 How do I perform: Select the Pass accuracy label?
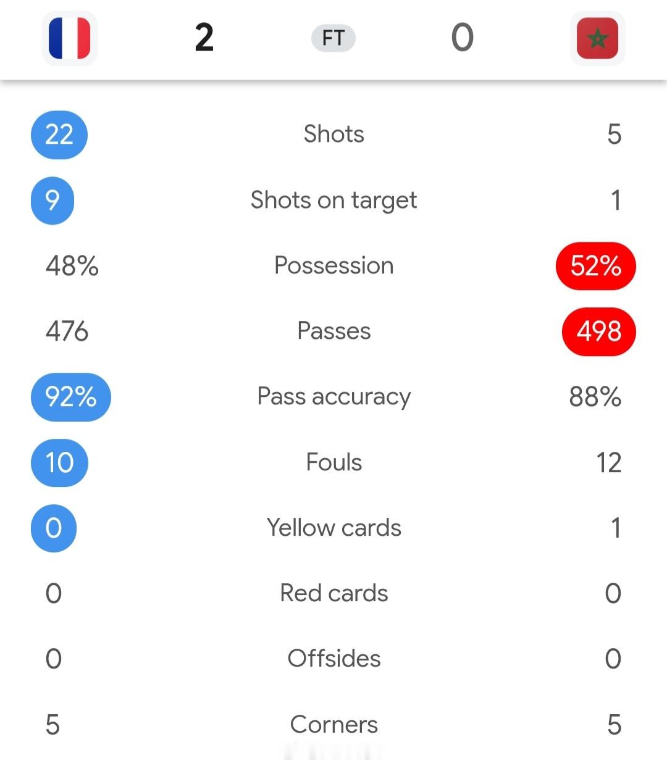click(333, 397)
